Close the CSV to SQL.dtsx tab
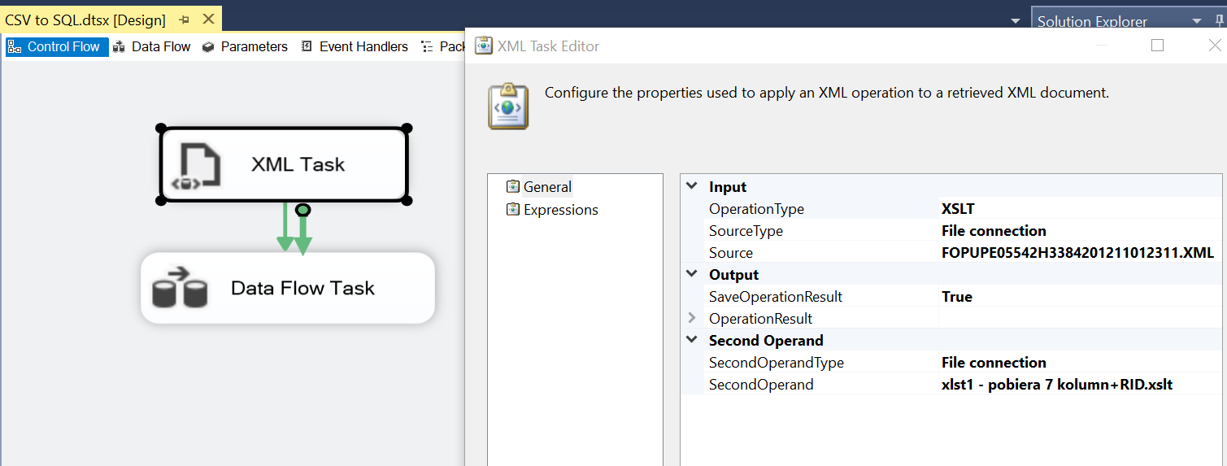This screenshot has height=466, width=1227. coord(208,20)
